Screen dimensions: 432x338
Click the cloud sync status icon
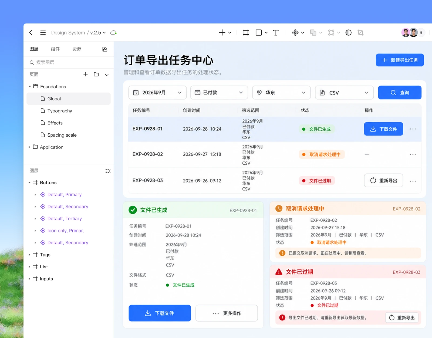click(x=113, y=33)
